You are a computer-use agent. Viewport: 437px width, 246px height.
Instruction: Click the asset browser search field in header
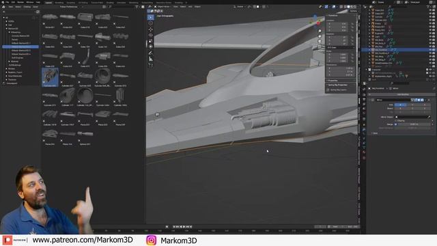point(122,7)
